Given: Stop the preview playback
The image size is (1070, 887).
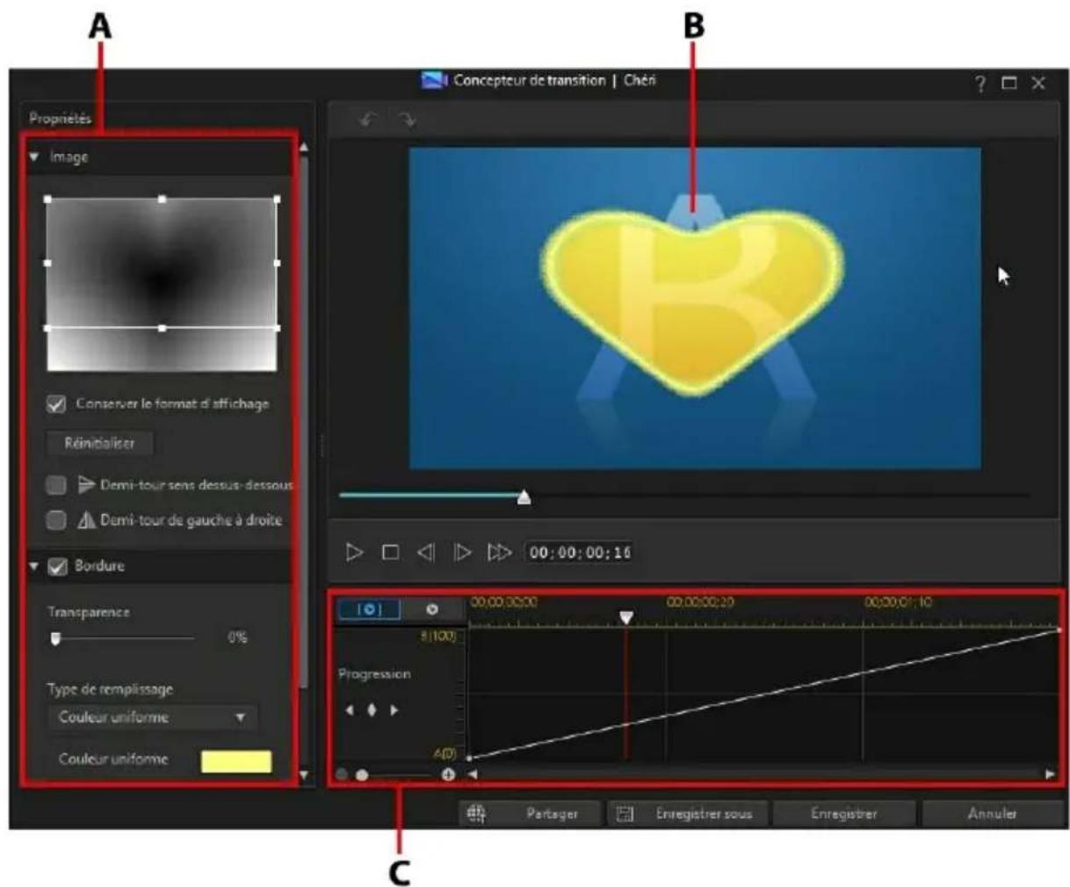Looking at the screenshot, I should click(392, 551).
